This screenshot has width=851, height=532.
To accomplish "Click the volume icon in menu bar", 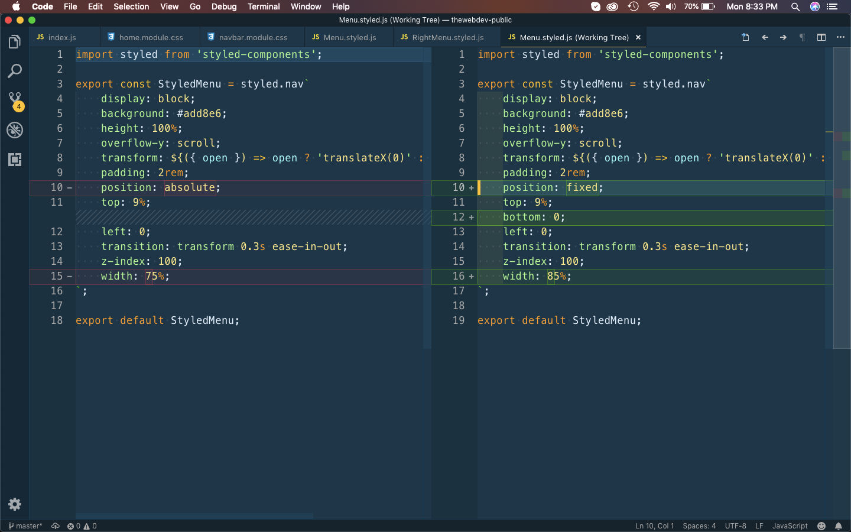I will [671, 7].
